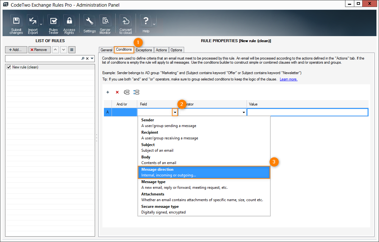The image size is (379, 242).
Task: Choose Attachments from the field list
Action: (204, 197)
